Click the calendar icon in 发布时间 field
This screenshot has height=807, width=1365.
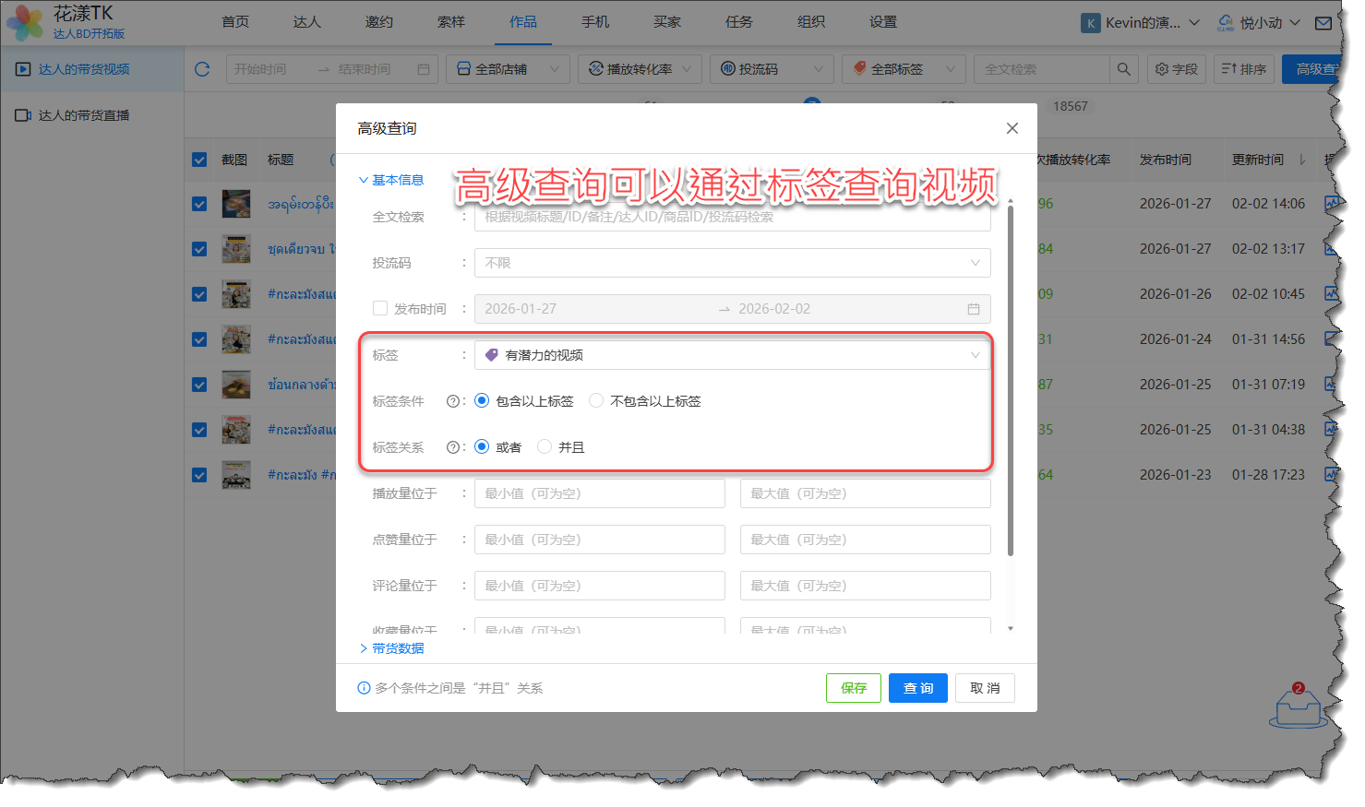973,309
